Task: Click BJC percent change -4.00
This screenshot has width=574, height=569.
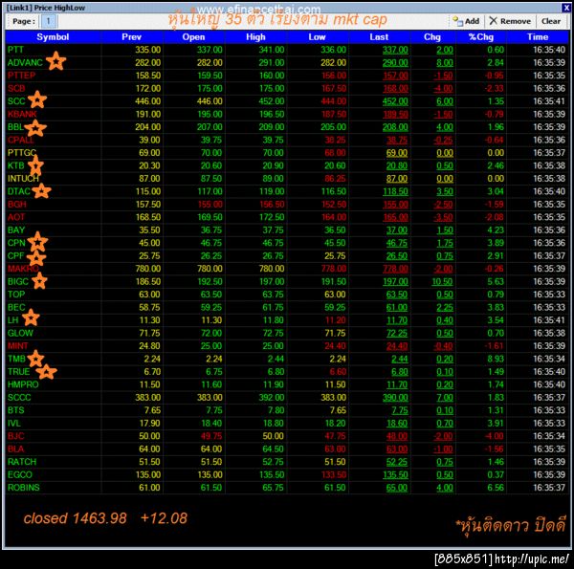Action: click(x=494, y=436)
